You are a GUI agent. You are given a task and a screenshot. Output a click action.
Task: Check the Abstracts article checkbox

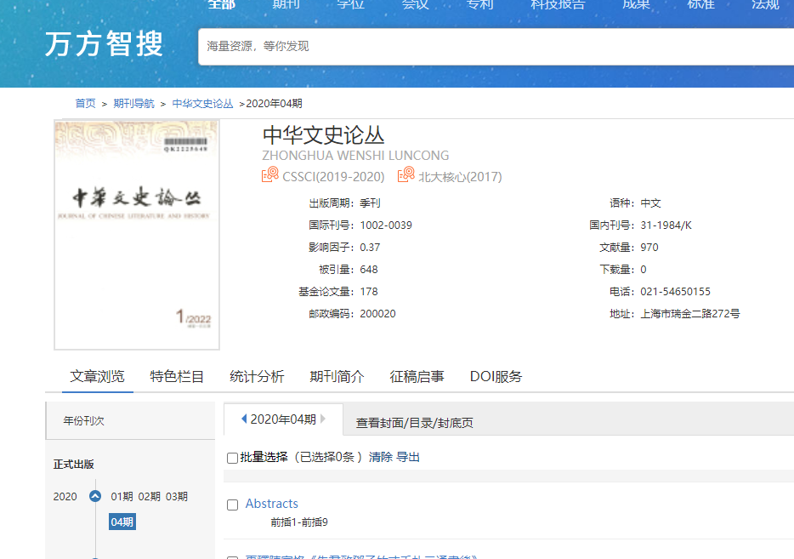[233, 505]
